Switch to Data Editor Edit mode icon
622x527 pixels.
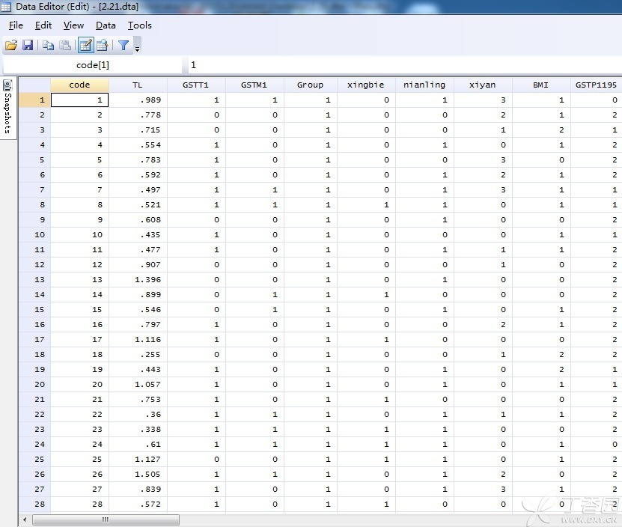click(x=85, y=45)
